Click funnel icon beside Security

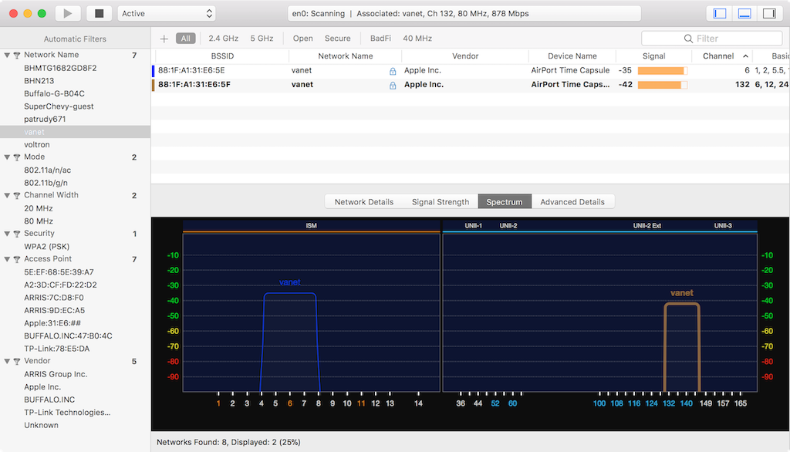pyautogui.click(x=17, y=233)
